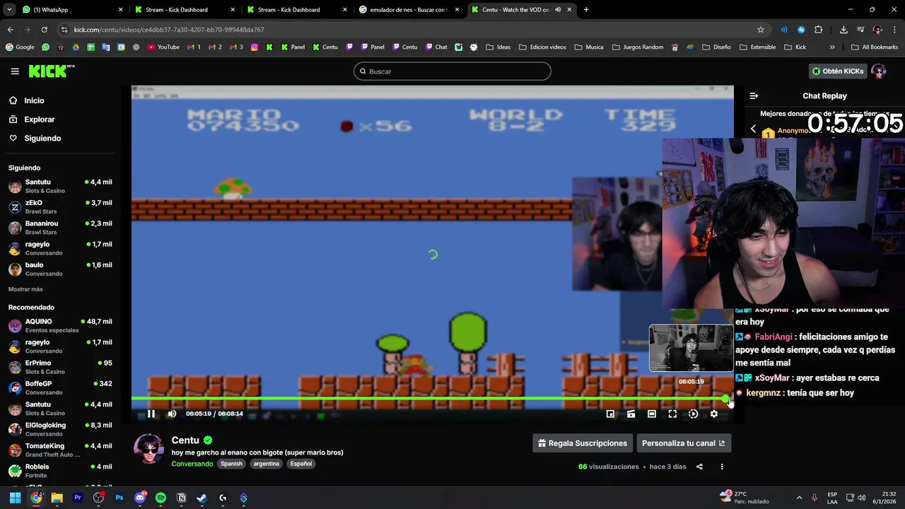Show more bookmarks chevron
Viewport: 905px width, 509px height.
coord(832,47)
